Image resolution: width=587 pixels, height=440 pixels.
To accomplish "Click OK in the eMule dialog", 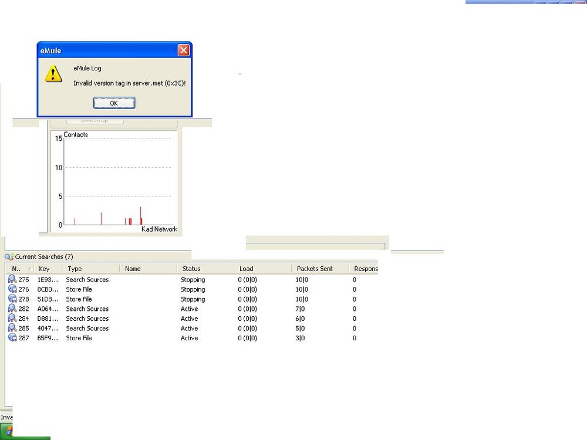I will [114, 103].
